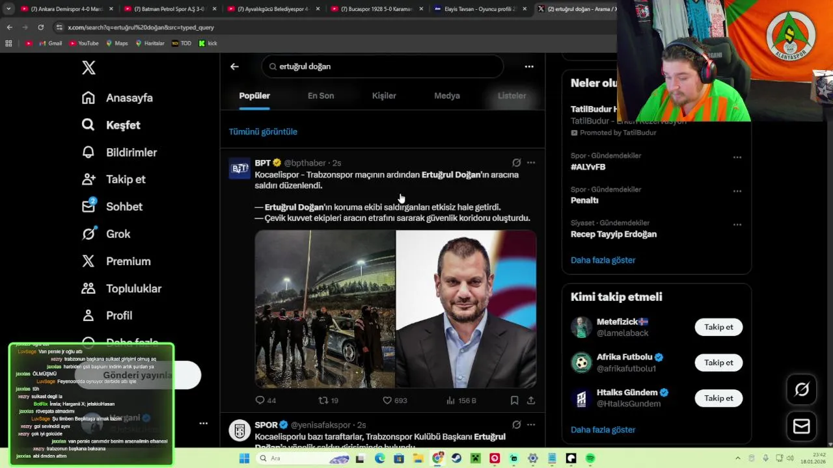The width and height of the screenshot is (833, 468).
Task: Open more options for #ALYvFB trend
Action: click(737, 157)
